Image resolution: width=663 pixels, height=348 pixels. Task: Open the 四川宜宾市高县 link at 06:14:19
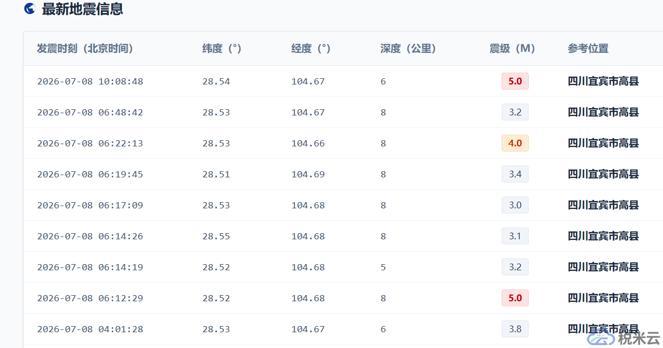click(603, 267)
